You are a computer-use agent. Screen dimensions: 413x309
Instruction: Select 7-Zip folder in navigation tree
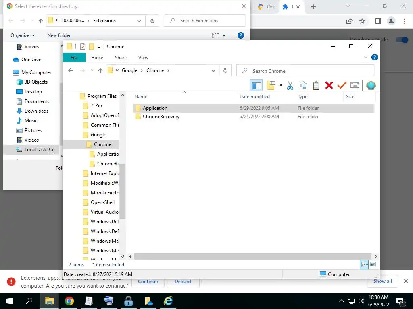(x=92, y=106)
